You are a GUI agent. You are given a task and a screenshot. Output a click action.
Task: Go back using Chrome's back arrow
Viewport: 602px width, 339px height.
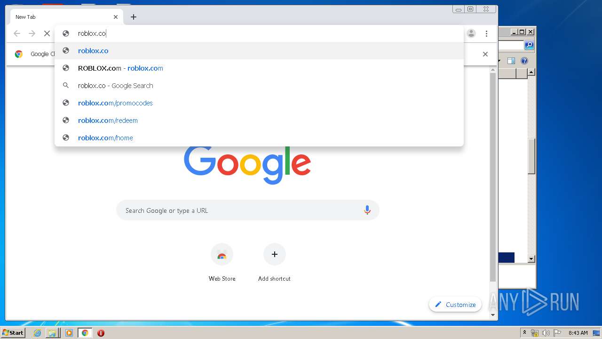17,33
